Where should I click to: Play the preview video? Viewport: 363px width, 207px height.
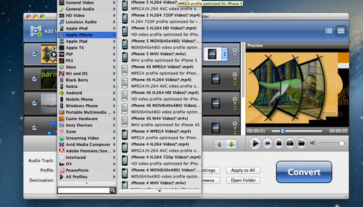(x=255, y=143)
